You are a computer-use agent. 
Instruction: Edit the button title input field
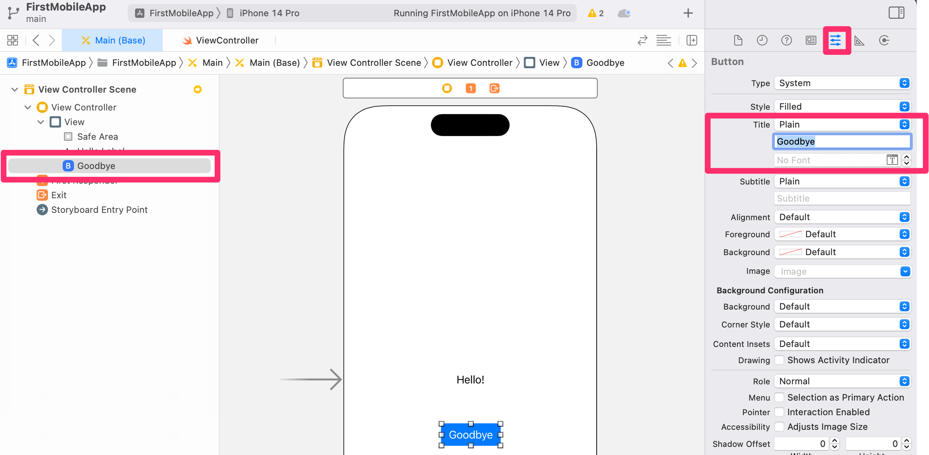click(x=841, y=141)
